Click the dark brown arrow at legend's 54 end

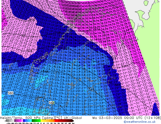(x=73, y=121)
